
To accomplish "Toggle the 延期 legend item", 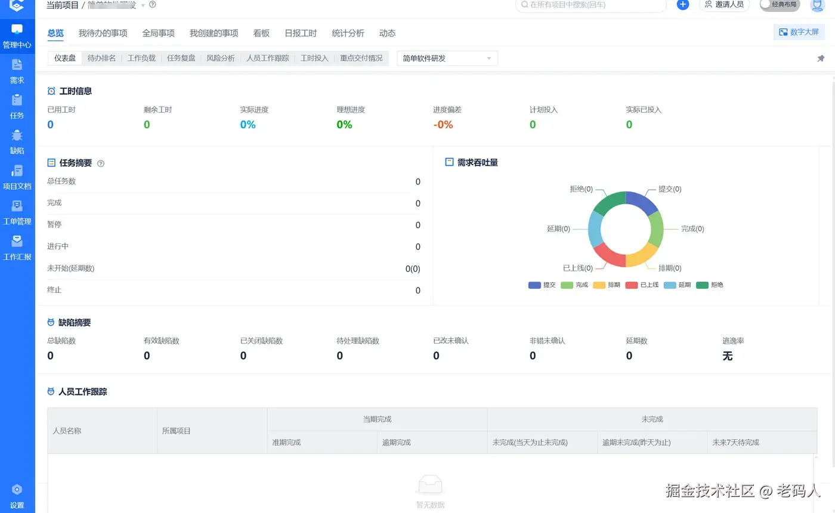I will [x=677, y=285].
